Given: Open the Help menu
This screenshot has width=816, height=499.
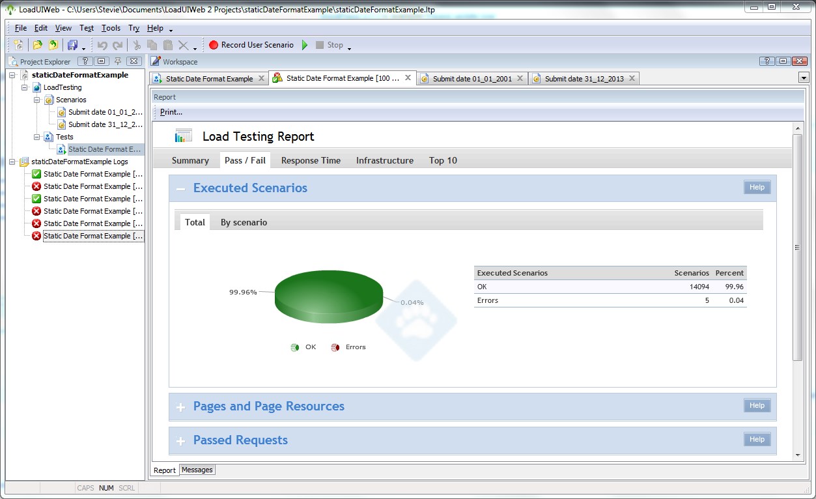Looking at the screenshot, I should (155, 28).
